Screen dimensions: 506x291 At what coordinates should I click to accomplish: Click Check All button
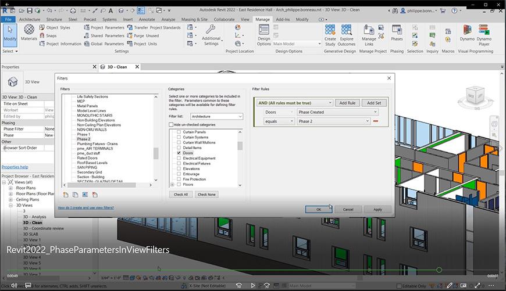tap(181, 195)
